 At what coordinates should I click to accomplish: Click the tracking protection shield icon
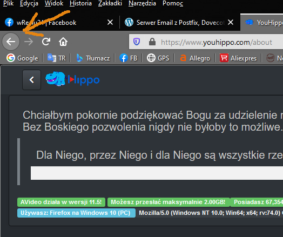[x=137, y=42]
